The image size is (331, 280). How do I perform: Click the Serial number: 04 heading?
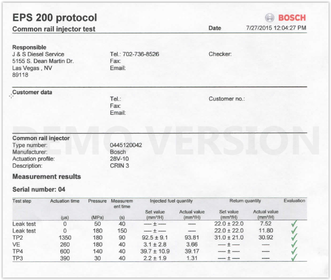point(39,189)
